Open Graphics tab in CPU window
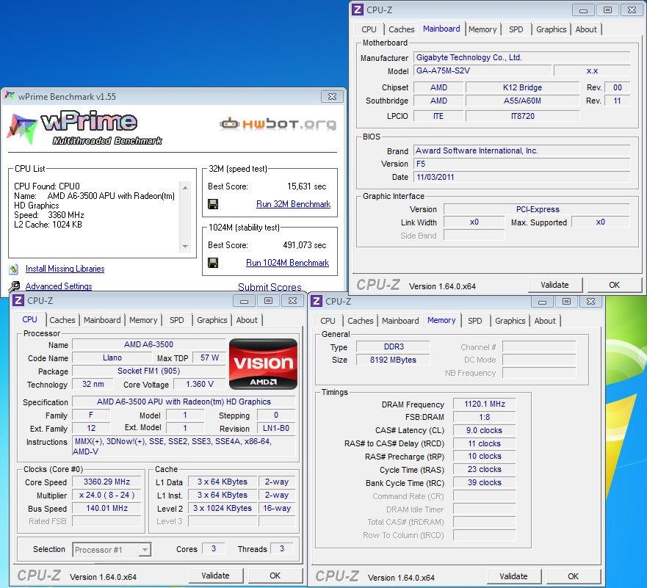Image resolution: width=647 pixels, height=588 pixels. click(x=212, y=320)
